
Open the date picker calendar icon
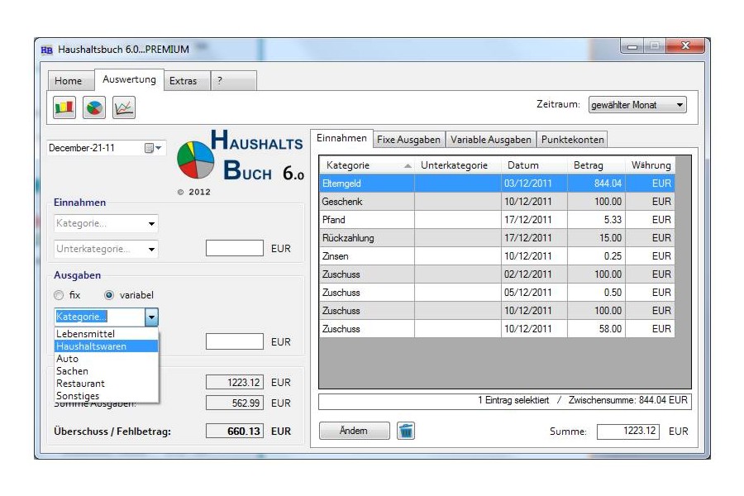154,148
